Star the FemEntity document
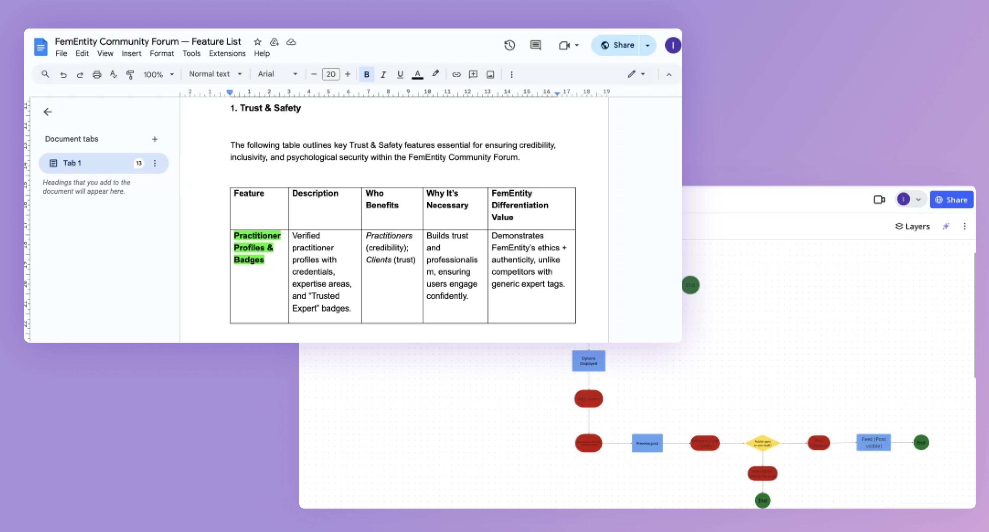This screenshot has height=532, width=989. [x=257, y=41]
